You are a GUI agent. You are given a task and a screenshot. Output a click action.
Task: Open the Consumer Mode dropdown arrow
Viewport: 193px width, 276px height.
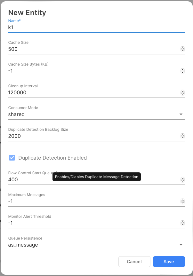click(x=181, y=114)
